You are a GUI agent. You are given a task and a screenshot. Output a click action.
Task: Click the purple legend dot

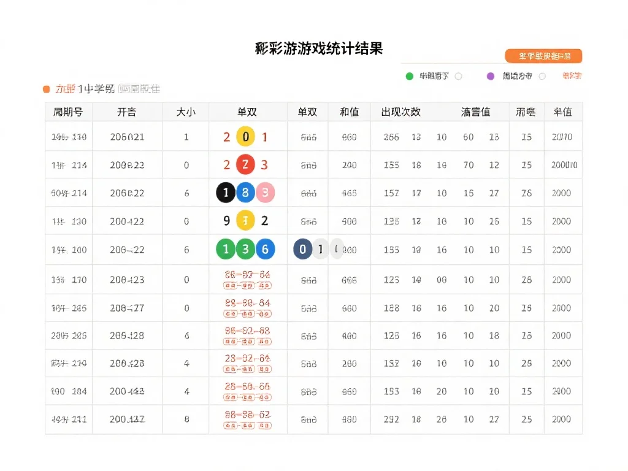(x=491, y=76)
